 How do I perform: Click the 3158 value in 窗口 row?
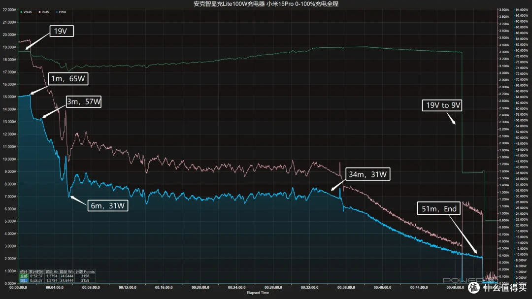coord(85,281)
